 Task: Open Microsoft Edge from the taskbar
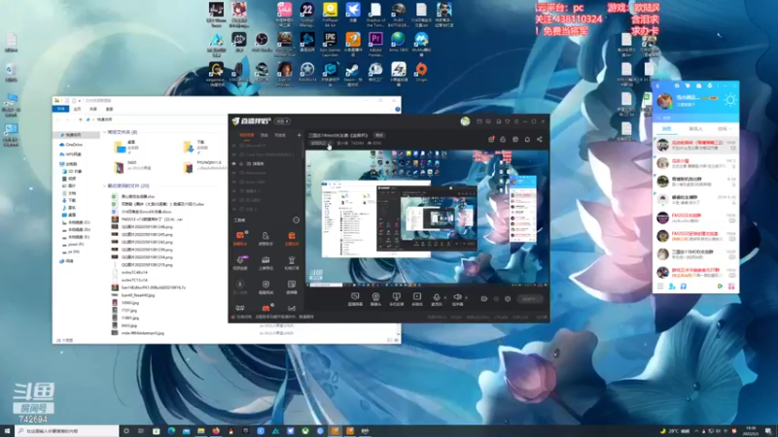point(171,431)
